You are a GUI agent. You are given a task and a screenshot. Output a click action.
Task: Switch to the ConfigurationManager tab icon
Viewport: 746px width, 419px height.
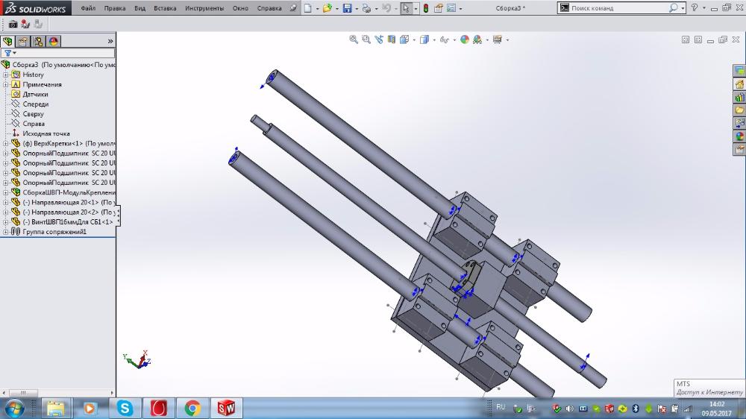[x=39, y=42]
